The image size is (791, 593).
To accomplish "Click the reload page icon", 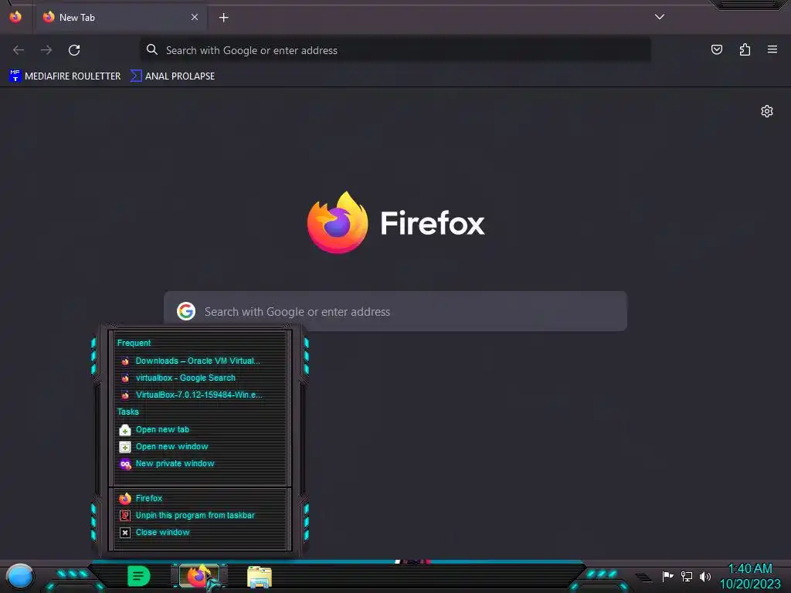I will click(x=74, y=50).
